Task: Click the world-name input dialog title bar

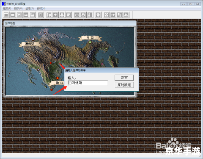Action: tap(101, 70)
